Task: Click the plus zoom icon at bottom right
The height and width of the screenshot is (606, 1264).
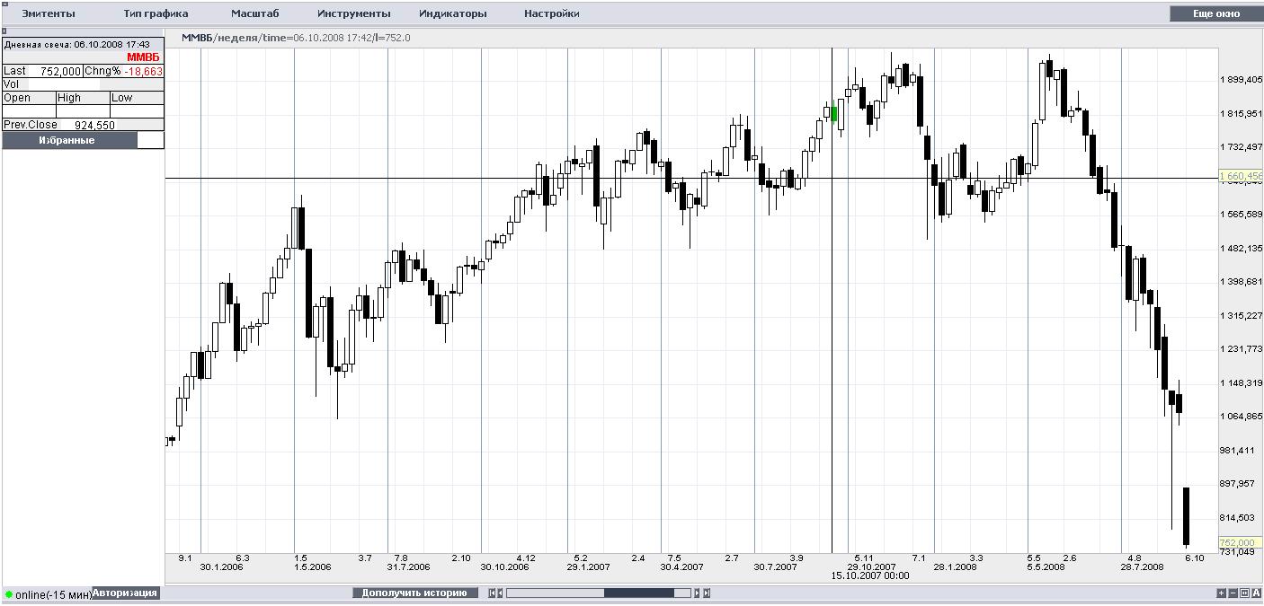Action: coord(1221,593)
